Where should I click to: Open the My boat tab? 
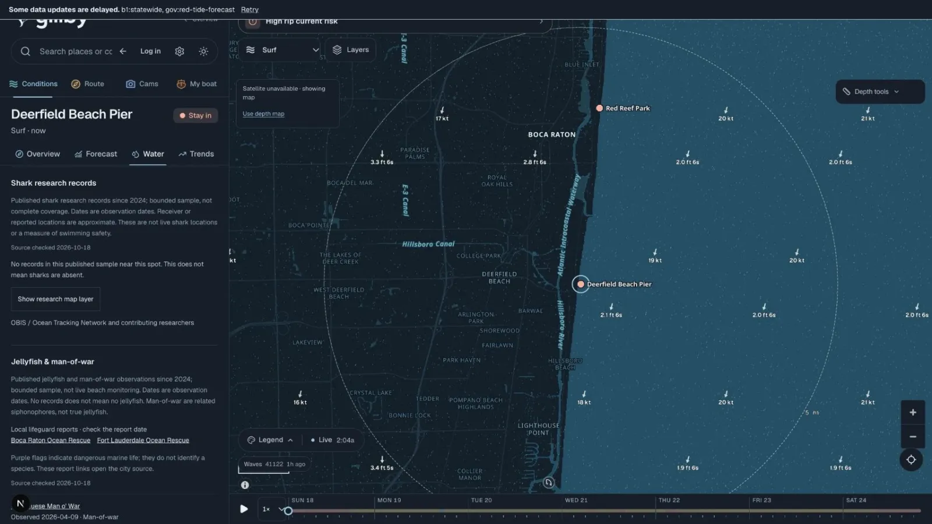tap(196, 84)
